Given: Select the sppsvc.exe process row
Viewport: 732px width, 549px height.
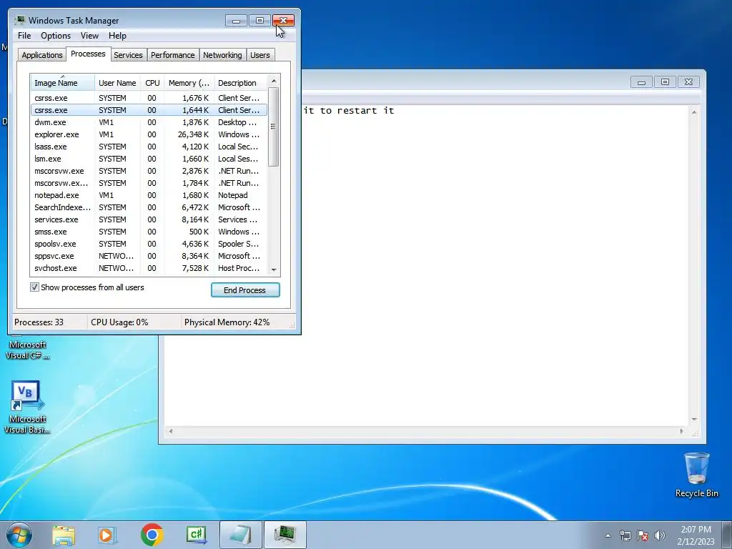Looking at the screenshot, I should 149,256.
